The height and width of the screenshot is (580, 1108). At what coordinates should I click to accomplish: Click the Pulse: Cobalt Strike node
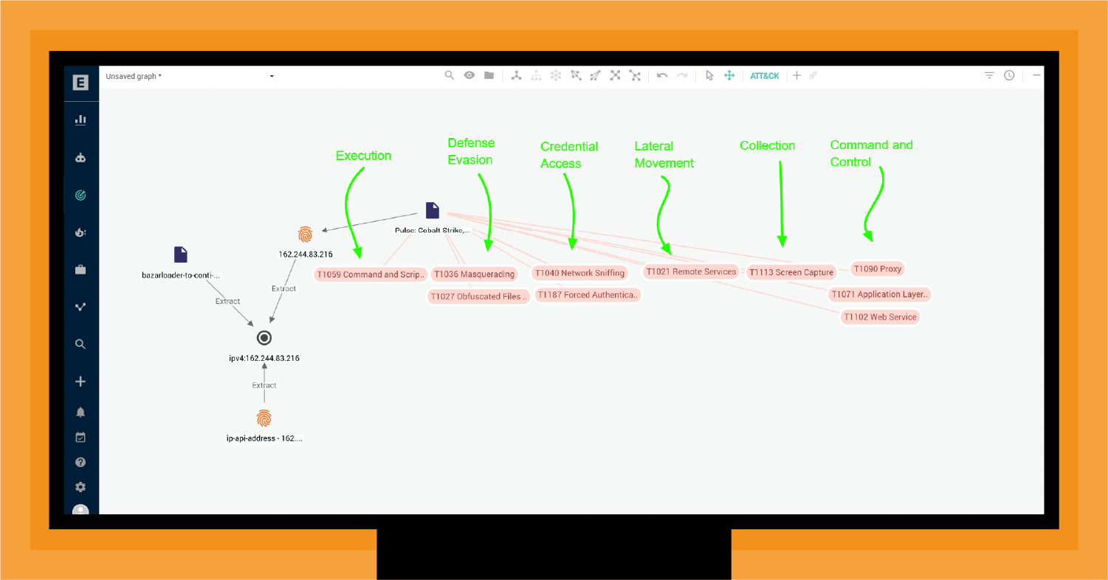pos(433,210)
